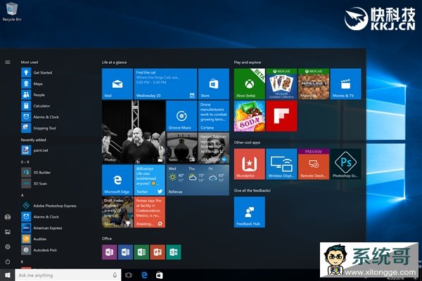422x281 pixels.
Task: Open the Wunderlist tile
Action: pyautogui.click(x=250, y=164)
